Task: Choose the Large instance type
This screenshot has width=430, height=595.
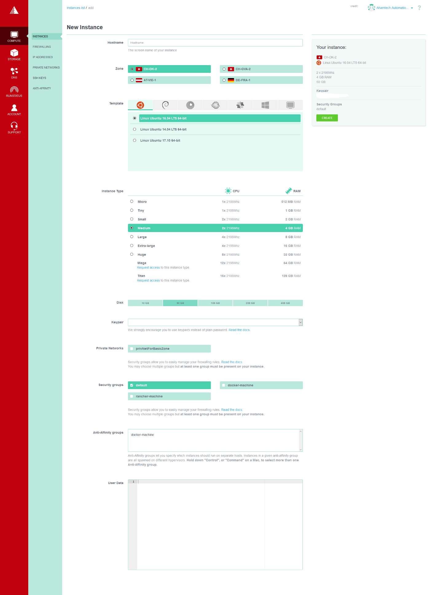Action: tap(132, 237)
